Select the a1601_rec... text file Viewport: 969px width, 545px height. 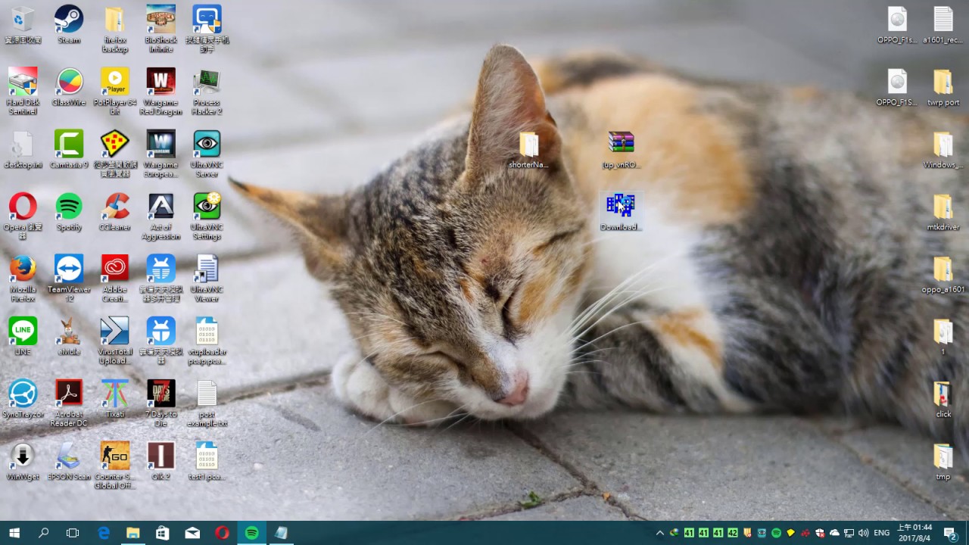pos(943,24)
